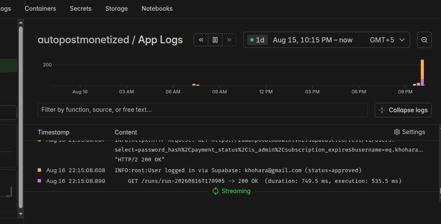Image resolution: width=441 pixels, height=224 pixels.
Task: Click the tall 09 PM histogram bar
Action: point(422,72)
